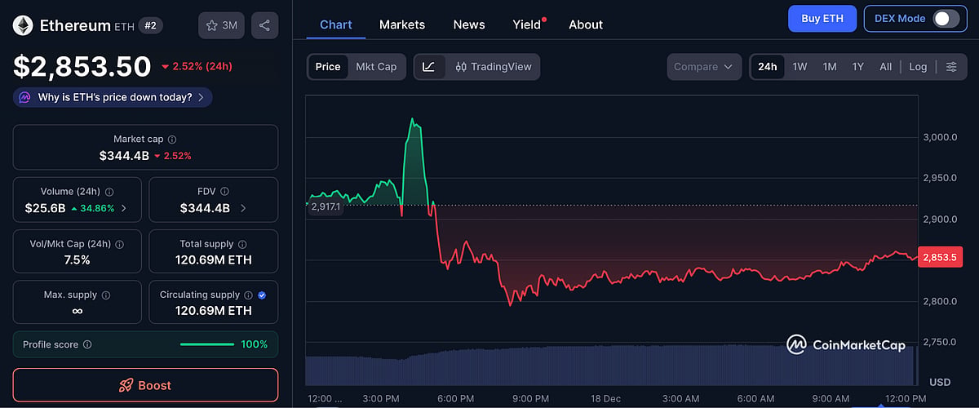979x408 pixels.
Task: Switch chart to Mkt Cap view
Action: tap(376, 67)
